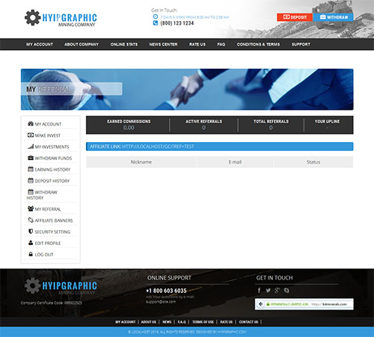374x337 pixels.
Task: Select Affiliate Banners in the sidebar
Action: [51, 220]
